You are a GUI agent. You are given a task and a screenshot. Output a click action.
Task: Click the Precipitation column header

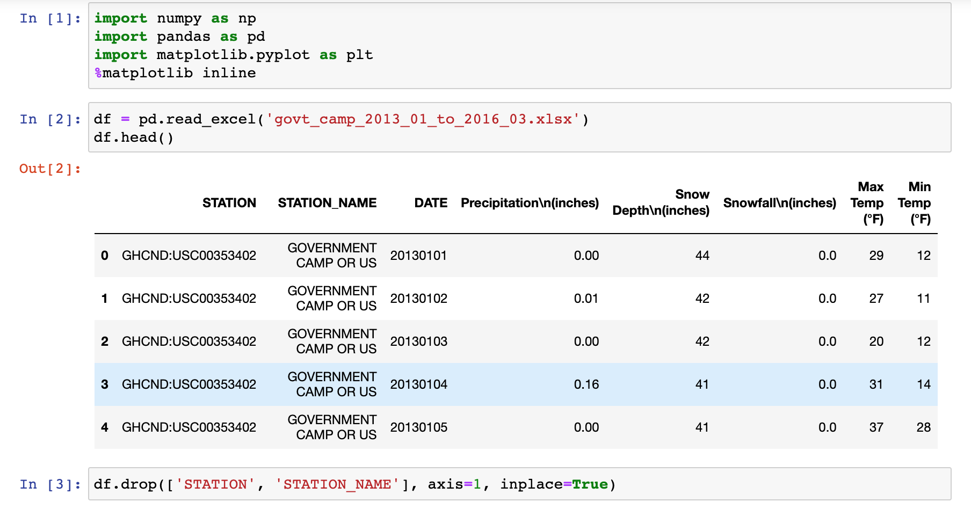click(530, 203)
